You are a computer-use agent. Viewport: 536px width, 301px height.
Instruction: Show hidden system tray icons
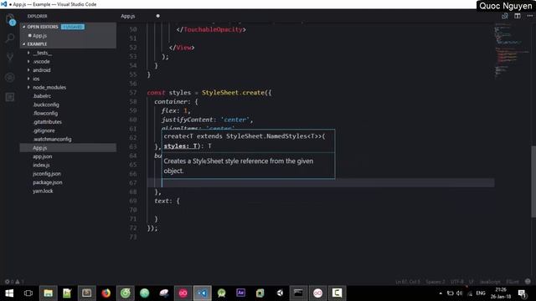tap(441, 293)
